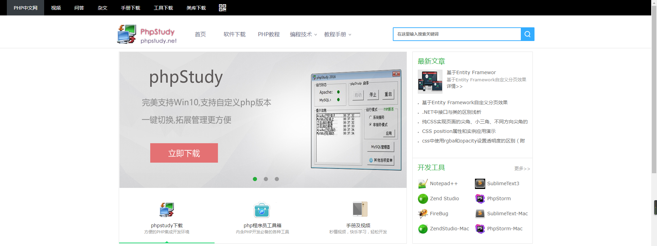This screenshot has height=246, width=657.
Task: Open 杂文 in the top bar
Action: pyautogui.click(x=102, y=8)
